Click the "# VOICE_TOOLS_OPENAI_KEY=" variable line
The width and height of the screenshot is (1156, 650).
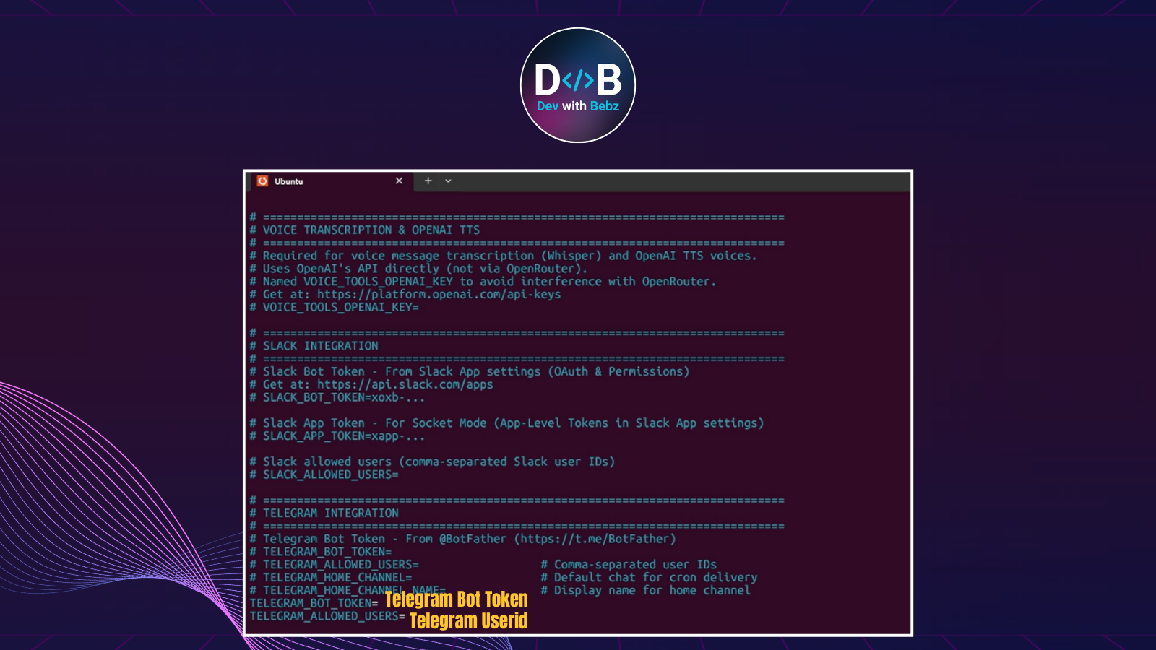click(x=334, y=308)
